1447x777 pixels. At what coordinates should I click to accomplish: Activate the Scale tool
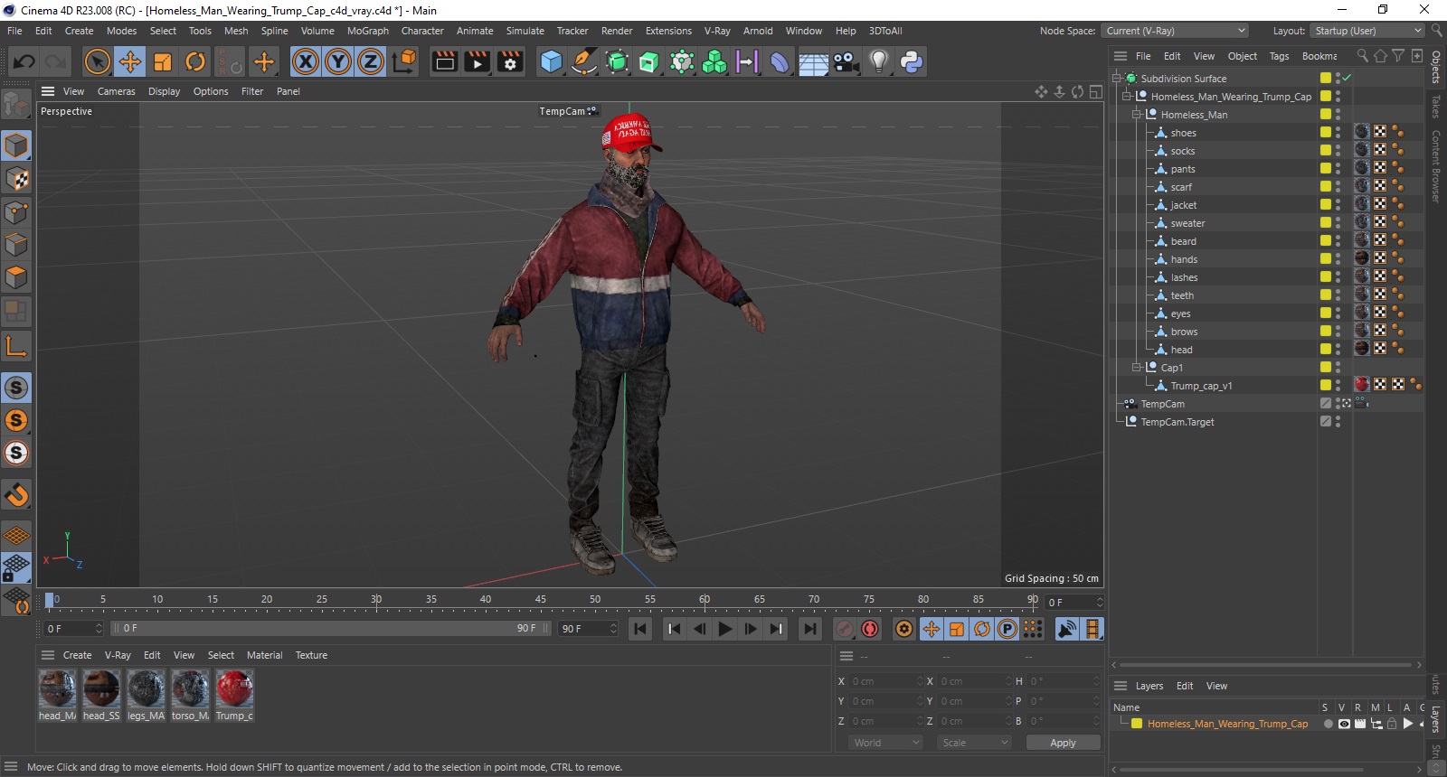pos(163,61)
